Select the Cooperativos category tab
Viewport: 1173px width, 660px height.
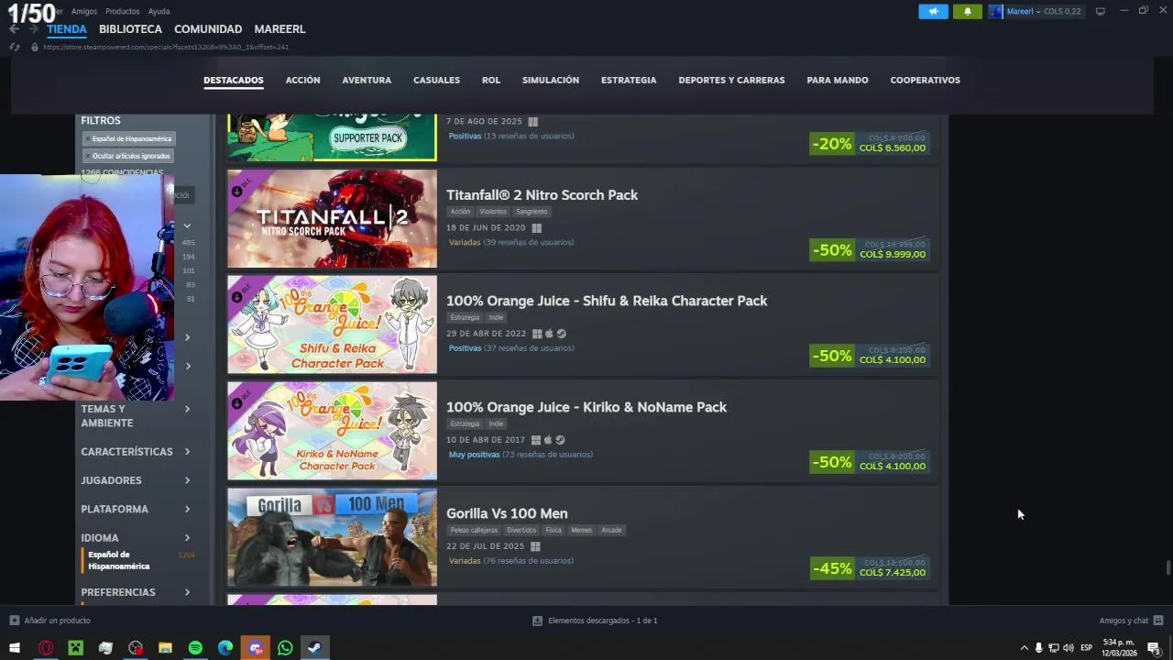pos(925,81)
